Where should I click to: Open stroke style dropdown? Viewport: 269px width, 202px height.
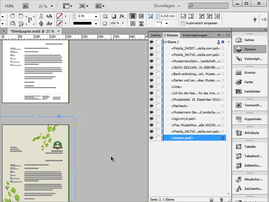96,24
